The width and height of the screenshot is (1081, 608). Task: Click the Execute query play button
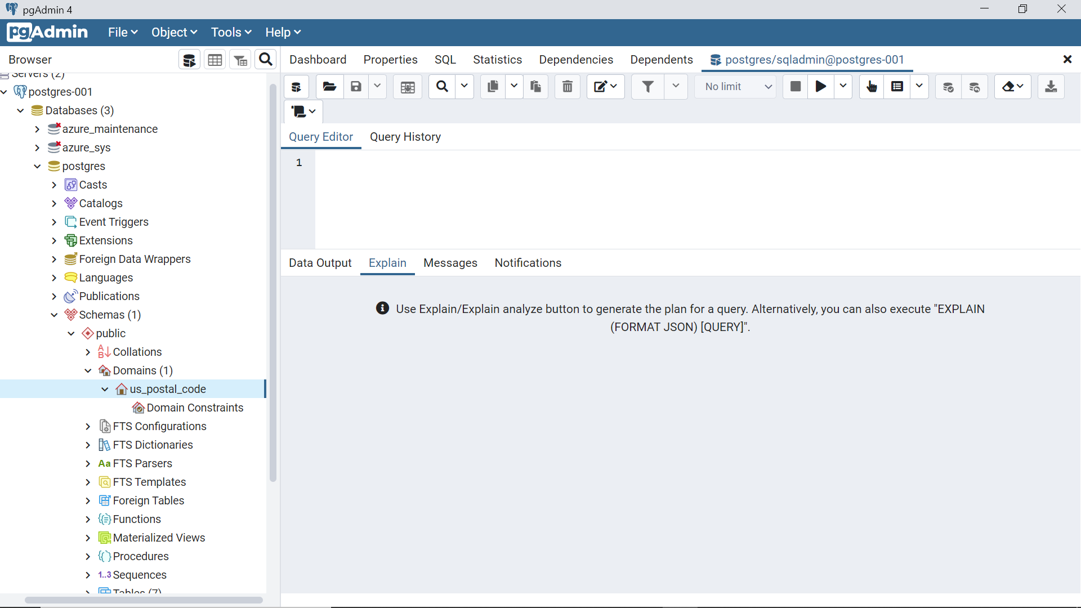tap(821, 87)
